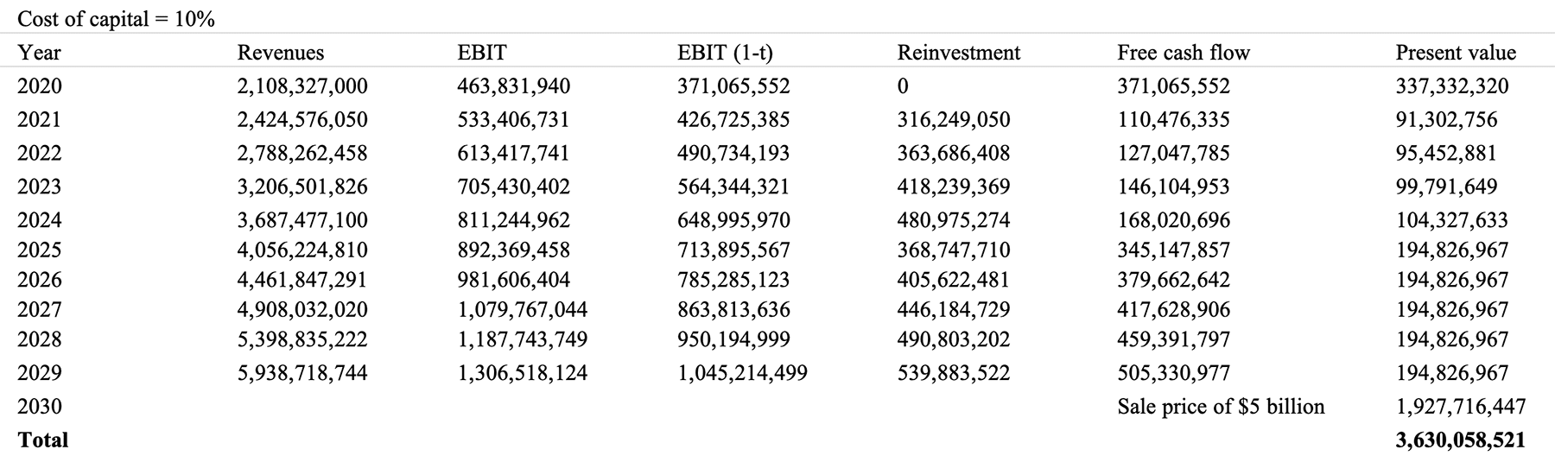Select the Cost of capital = 10% text
Image resolution: width=1555 pixels, height=462 pixels.
pos(116,19)
